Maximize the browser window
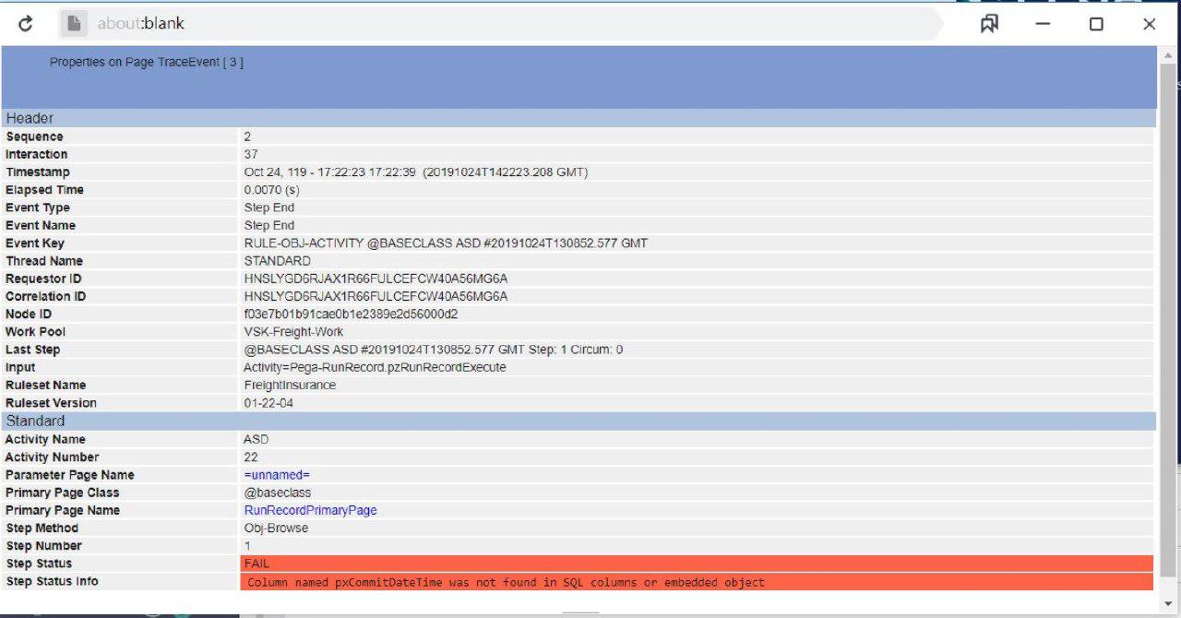This screenshot has height=618, width=1181. point(1096,24)
